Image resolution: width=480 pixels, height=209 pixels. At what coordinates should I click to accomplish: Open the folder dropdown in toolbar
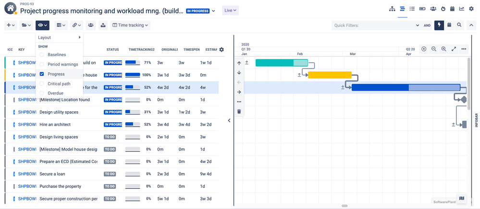click(26, 25)
